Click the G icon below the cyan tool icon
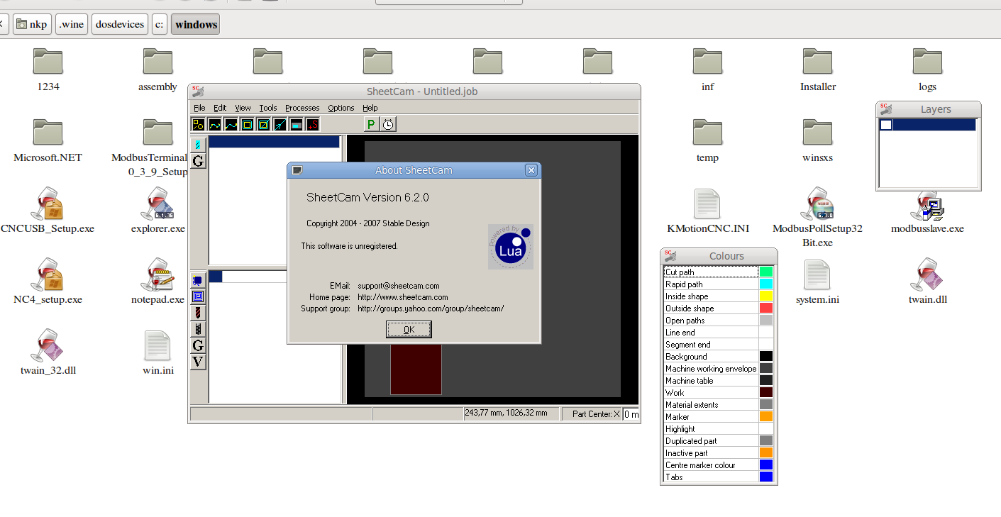1001x517 pixels. [199, 161]
